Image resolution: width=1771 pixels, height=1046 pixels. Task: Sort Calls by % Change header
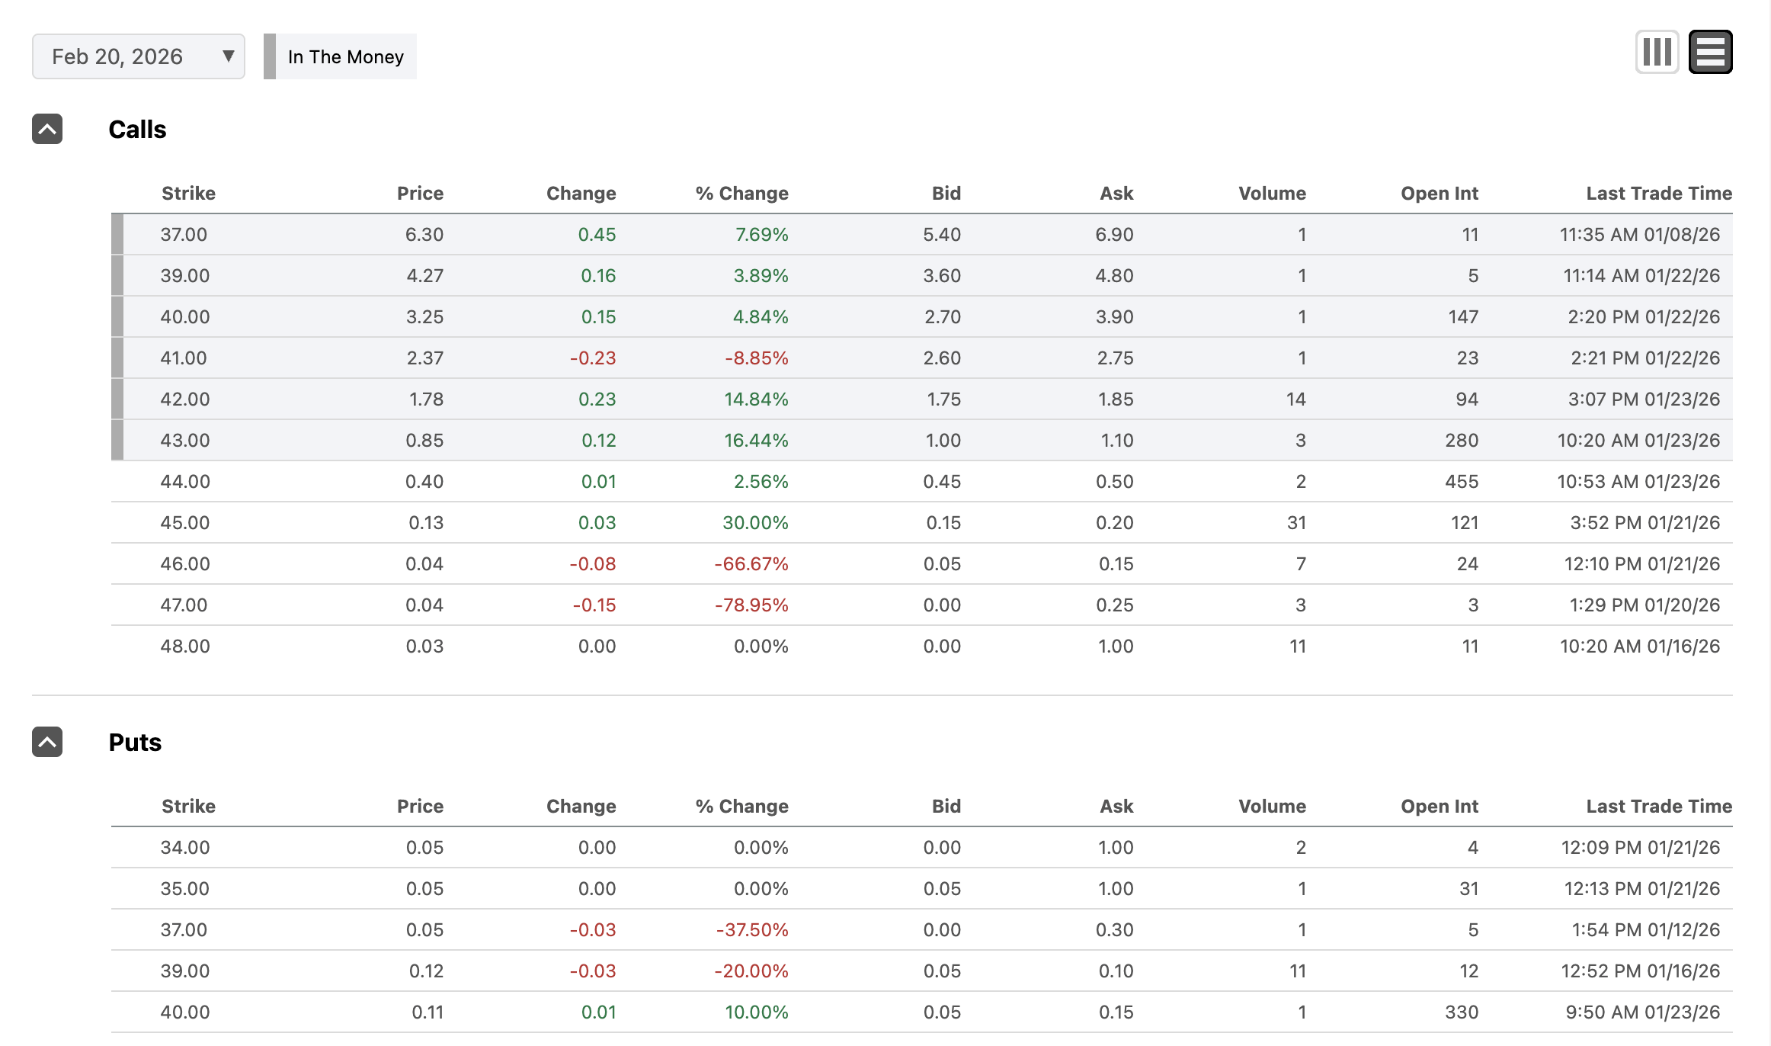[x=741, y=194]
